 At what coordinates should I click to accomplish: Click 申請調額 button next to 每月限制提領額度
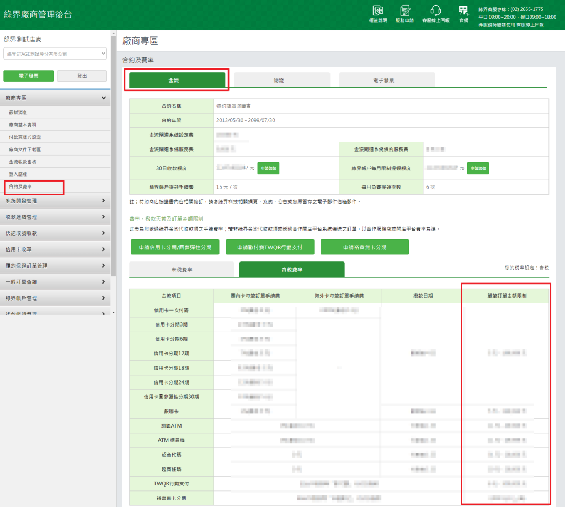point(478,168)
